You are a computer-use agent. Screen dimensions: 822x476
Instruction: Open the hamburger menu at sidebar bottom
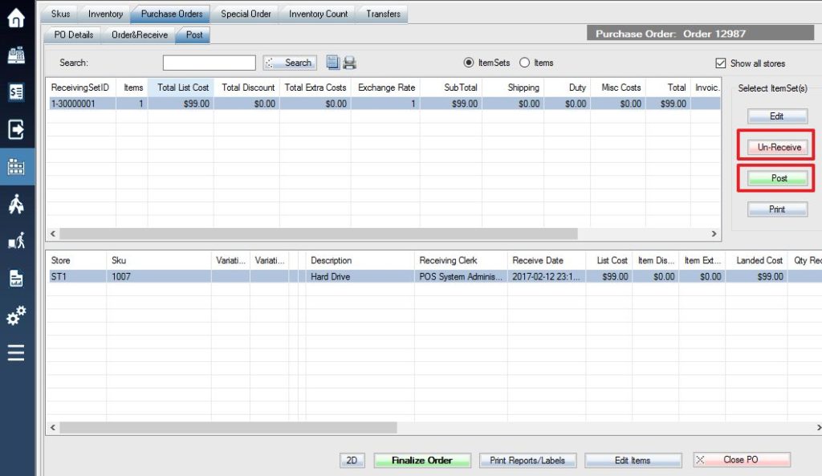click(x=15, y=353)
